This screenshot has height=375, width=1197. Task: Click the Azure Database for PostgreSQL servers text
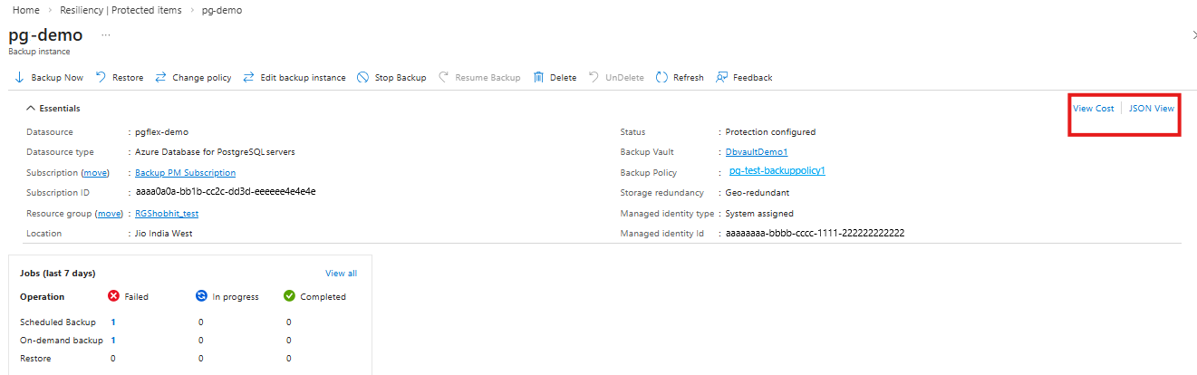pos(215,152)
